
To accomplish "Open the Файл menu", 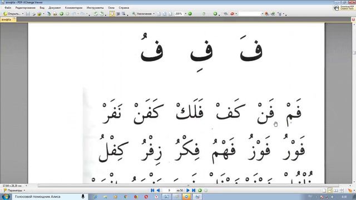I will pyautogui.click(x=8, y=8).
